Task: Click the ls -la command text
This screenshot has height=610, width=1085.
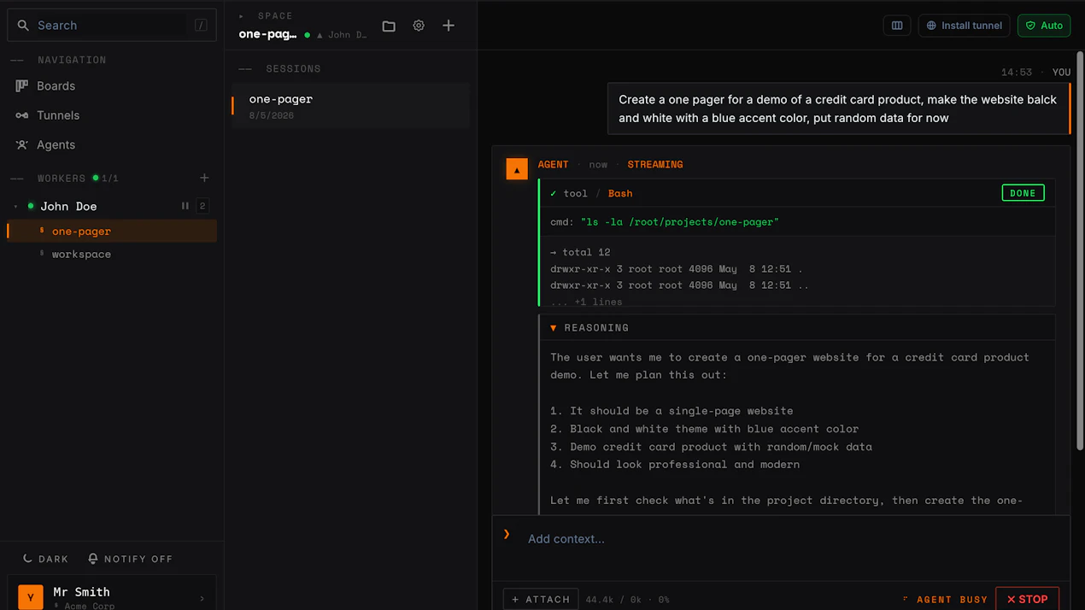Action: [680, 222]
